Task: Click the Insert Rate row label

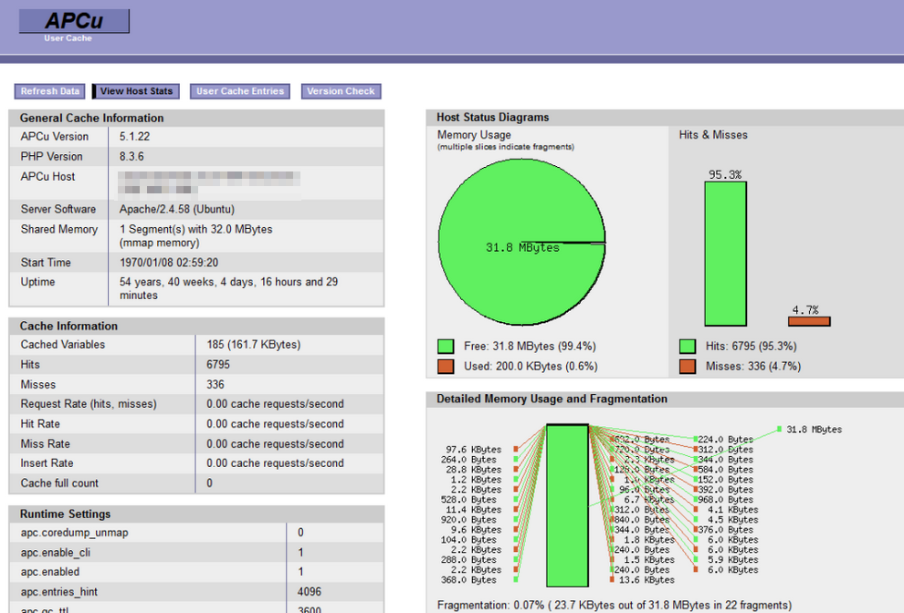Action: (x=47, y=463)
